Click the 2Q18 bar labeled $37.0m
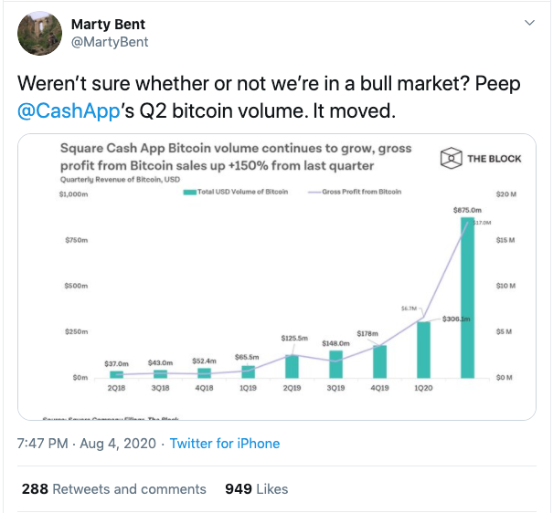Viewport: 553px width, 513px height. pos(116,374)
